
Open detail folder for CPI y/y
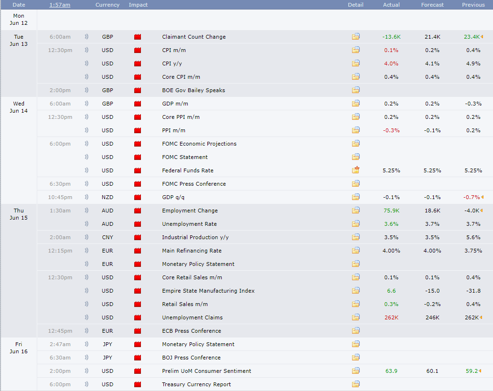(x=355, y=63)
